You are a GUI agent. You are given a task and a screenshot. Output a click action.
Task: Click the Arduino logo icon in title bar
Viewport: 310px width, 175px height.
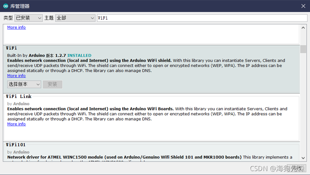click(5, 6)
